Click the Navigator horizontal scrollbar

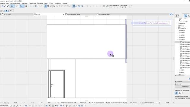tap(180, 75)
